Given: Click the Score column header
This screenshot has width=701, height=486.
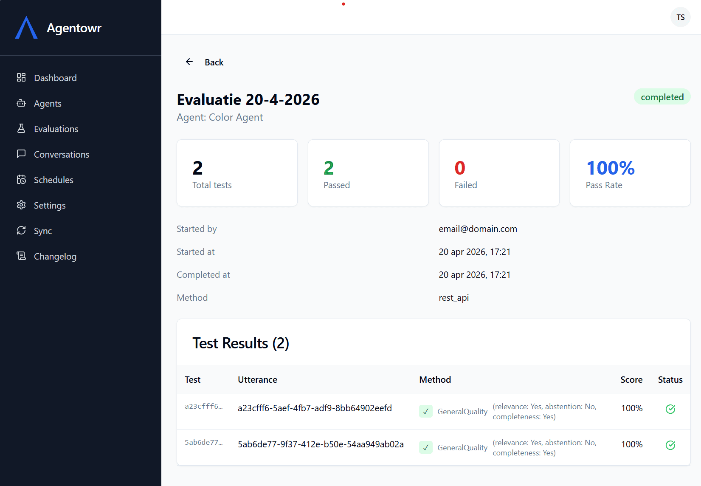Looking at the screenshot, I should [x=631, y=380].
